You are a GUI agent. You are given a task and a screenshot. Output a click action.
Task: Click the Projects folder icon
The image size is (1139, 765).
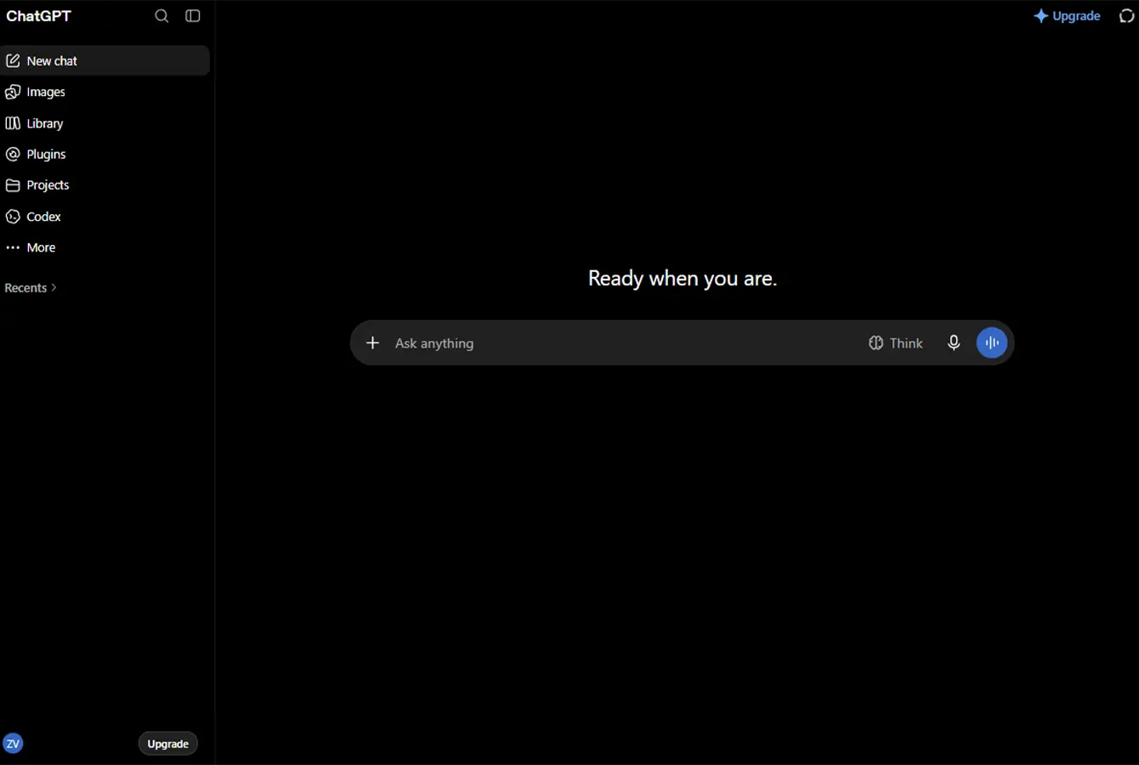pyautogui.click(x=13, y=185)
